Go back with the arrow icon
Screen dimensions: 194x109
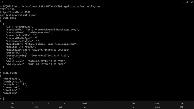2,2
